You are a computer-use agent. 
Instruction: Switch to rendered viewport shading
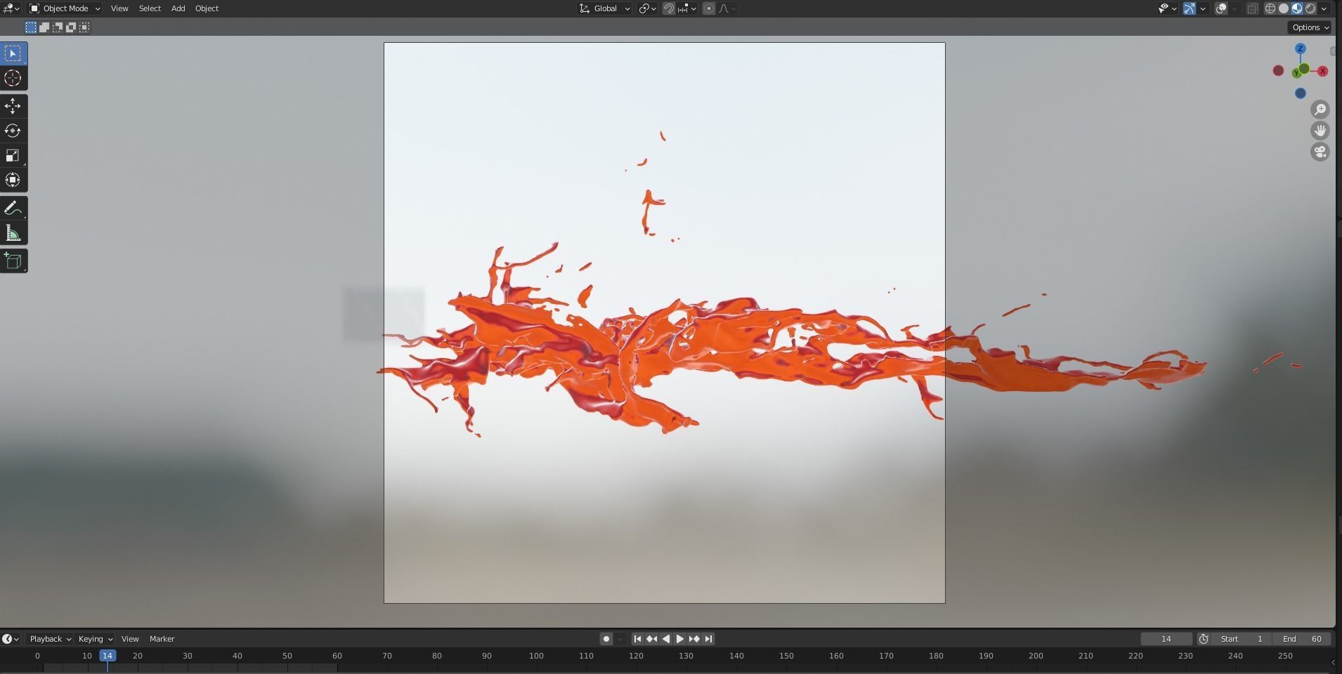tap(1310, 8)
